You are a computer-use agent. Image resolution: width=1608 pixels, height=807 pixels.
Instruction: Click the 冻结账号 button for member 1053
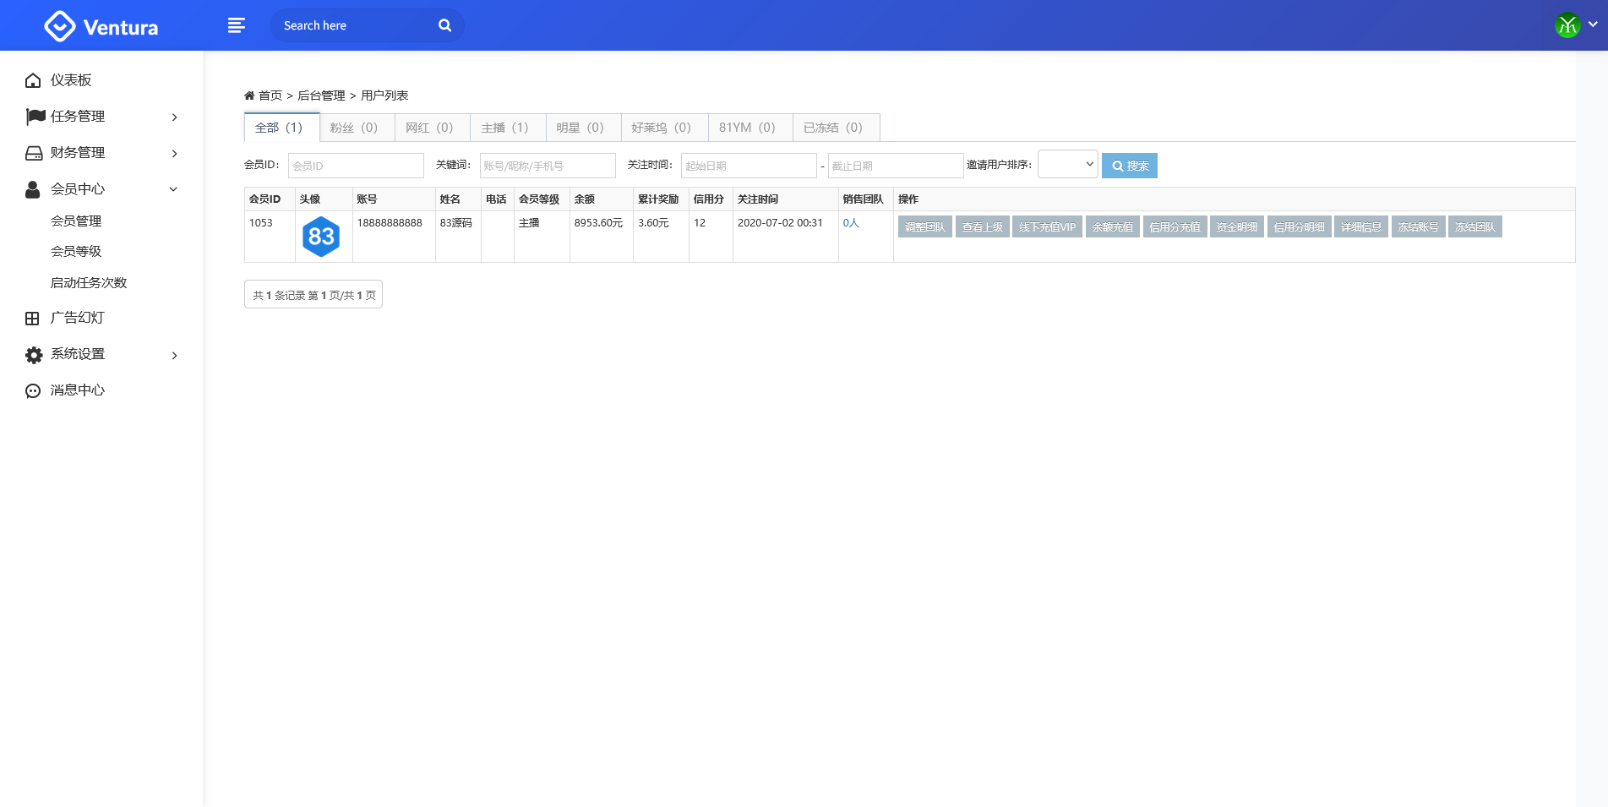pyautogui.click(x=1417, y=227)
